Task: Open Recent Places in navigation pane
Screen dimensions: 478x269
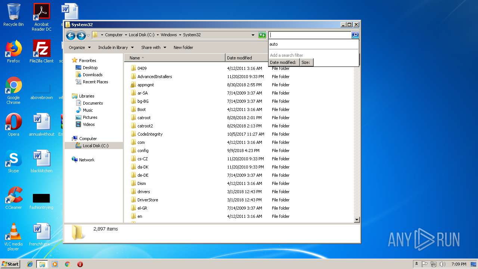Action: 95,82
